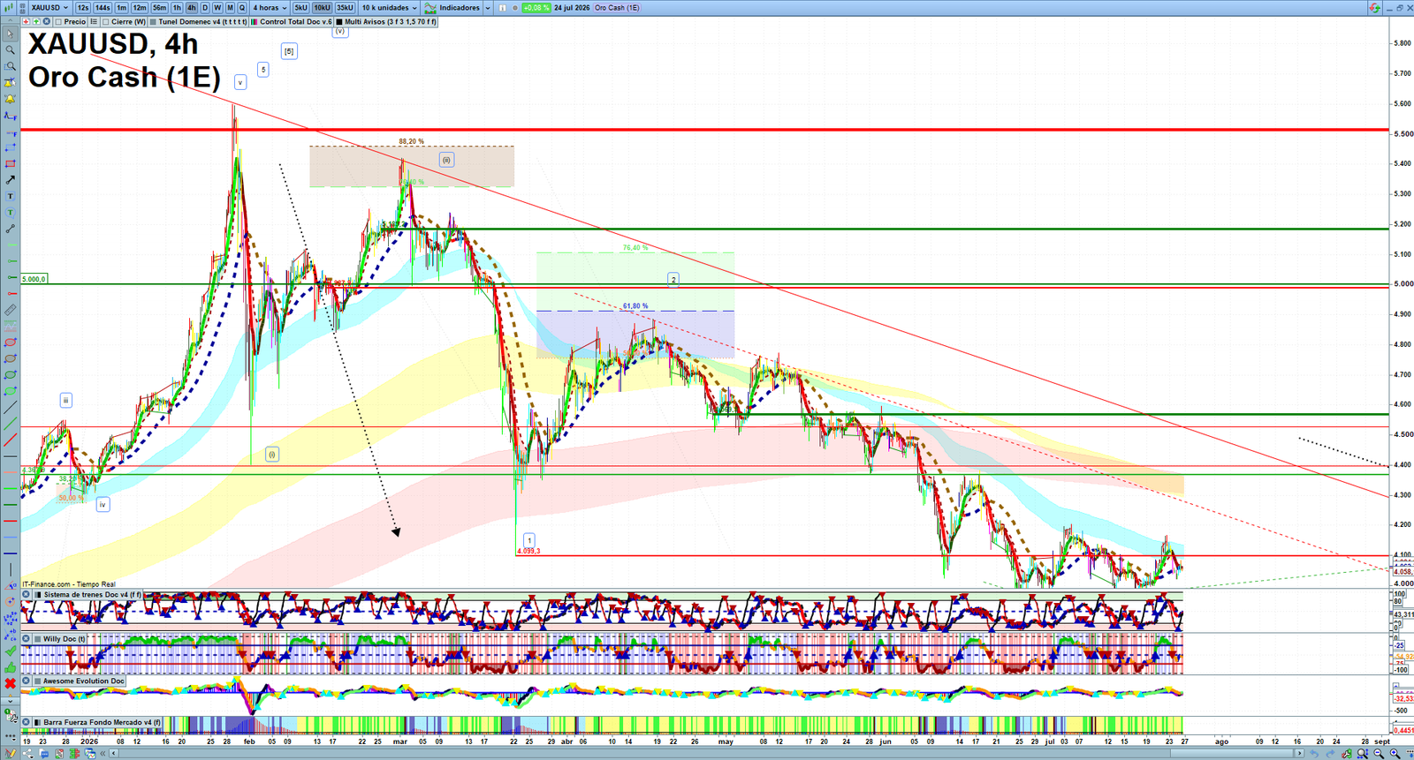
Task: Toggle the Cierre (W) checkbox
Action: (x=105, y=21)
